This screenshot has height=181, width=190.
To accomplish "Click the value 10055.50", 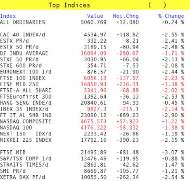I will tap(94, 177).
